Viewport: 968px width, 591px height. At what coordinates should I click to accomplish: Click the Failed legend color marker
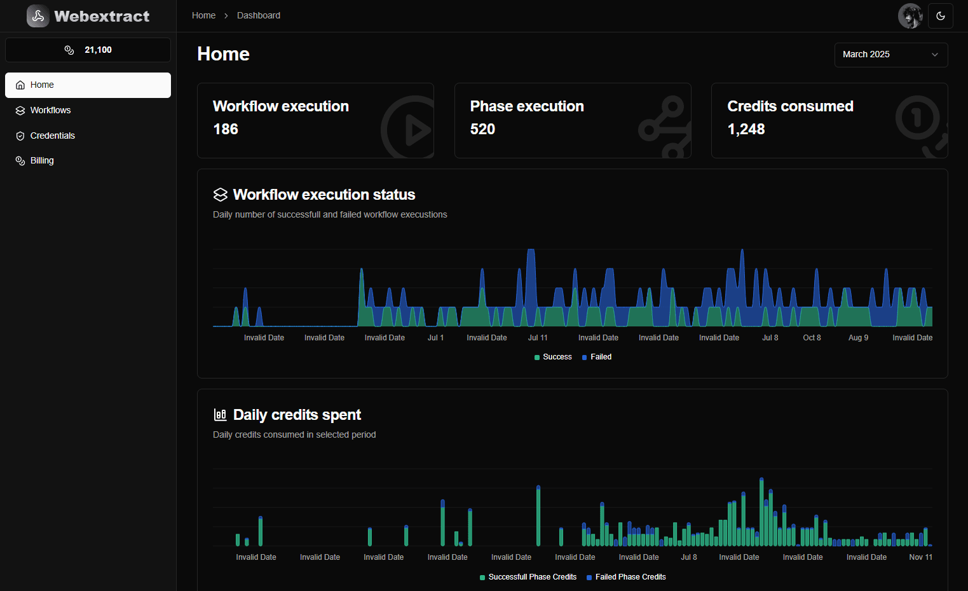coord(585,358)
